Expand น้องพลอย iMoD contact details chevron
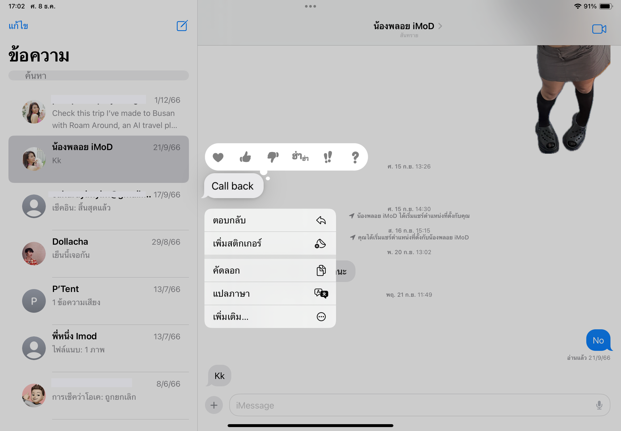The height and width of the screenshot is (431, 621). (440, 26)
